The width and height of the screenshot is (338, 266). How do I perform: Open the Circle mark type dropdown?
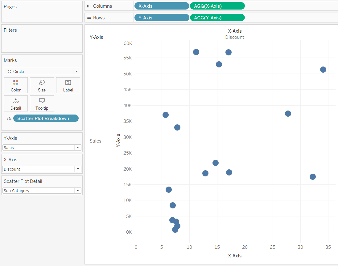(76, 71)
